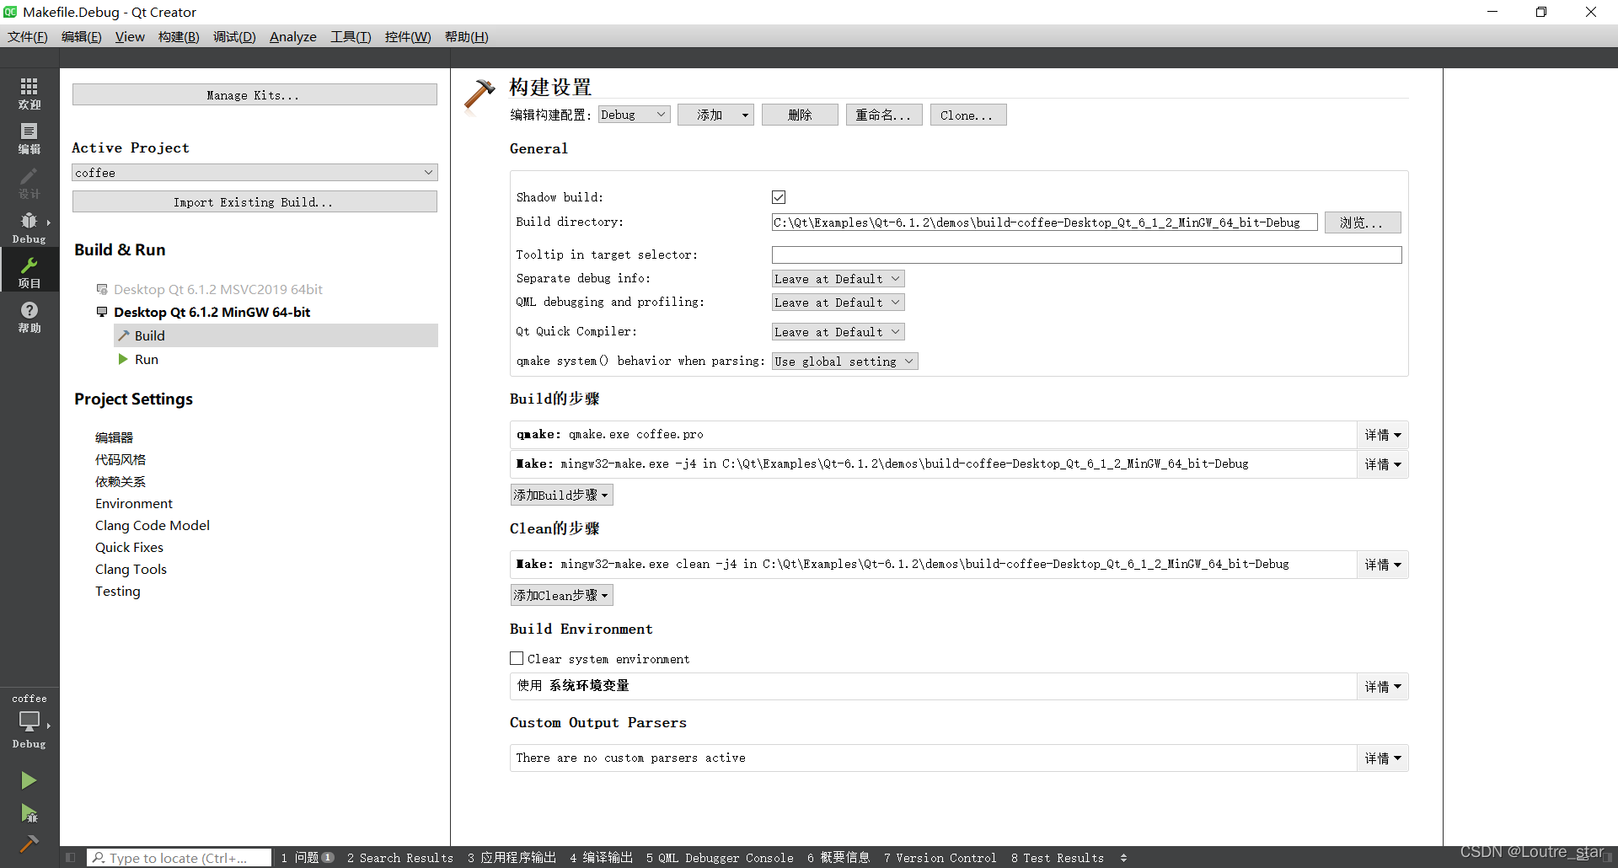Click the Clone... button
Image resolution: width=1618 pixels, height=868 pixels.
(967, 115)
